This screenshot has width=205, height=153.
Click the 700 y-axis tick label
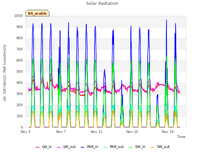point(20,49)
